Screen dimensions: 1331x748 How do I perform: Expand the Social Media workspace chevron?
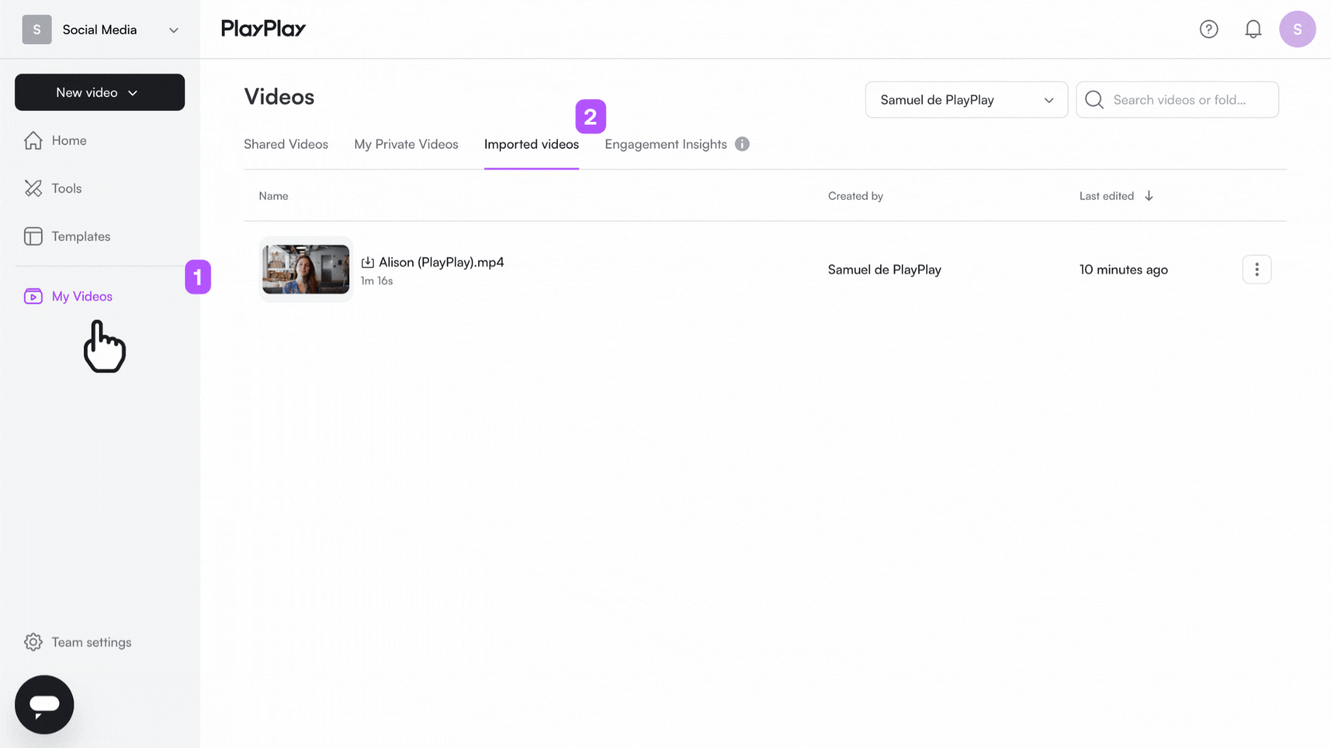click(174, 30)
